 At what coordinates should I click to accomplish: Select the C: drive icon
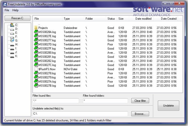pos(12,25)
